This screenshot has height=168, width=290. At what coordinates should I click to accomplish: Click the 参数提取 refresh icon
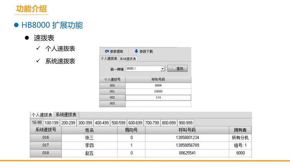point(107,51)
